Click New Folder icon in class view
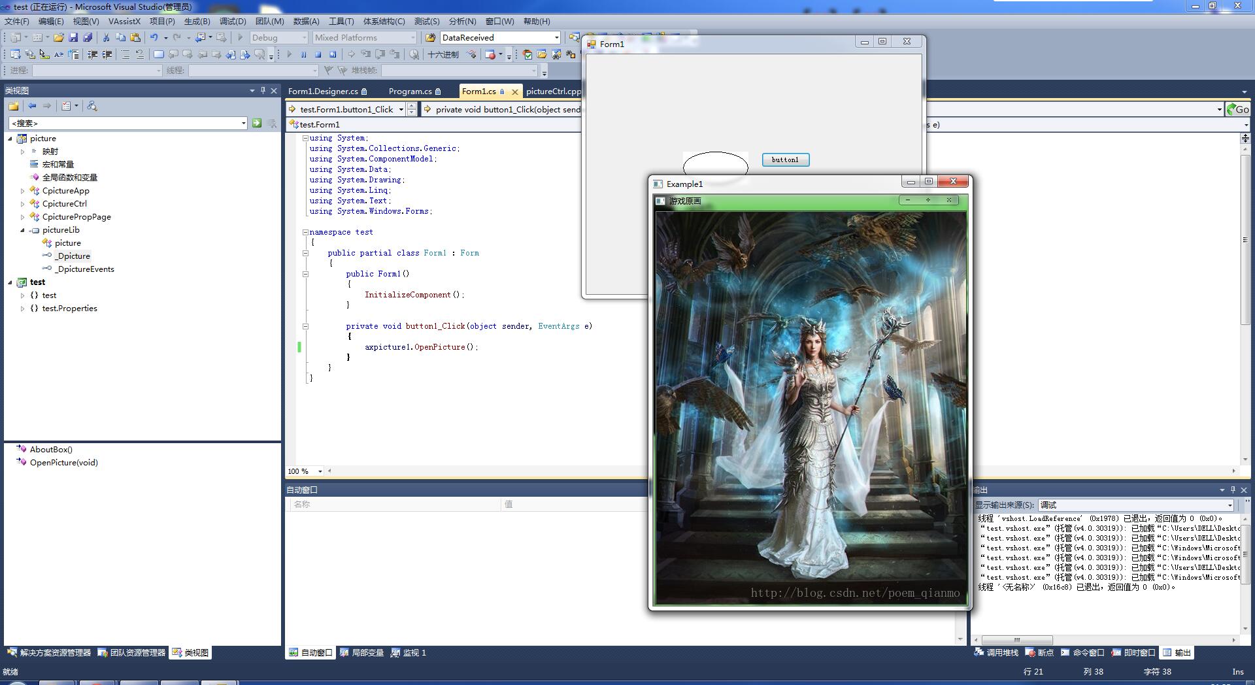 pyautogui.click(x=13, y=106)
